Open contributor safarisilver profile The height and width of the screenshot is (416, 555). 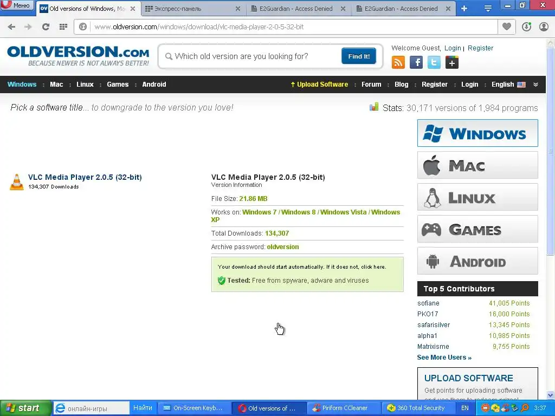[434, 325]
